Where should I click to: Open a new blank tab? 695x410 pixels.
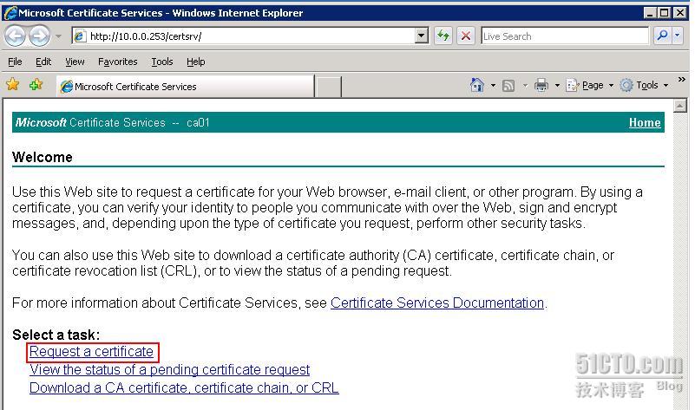point(329,87)
